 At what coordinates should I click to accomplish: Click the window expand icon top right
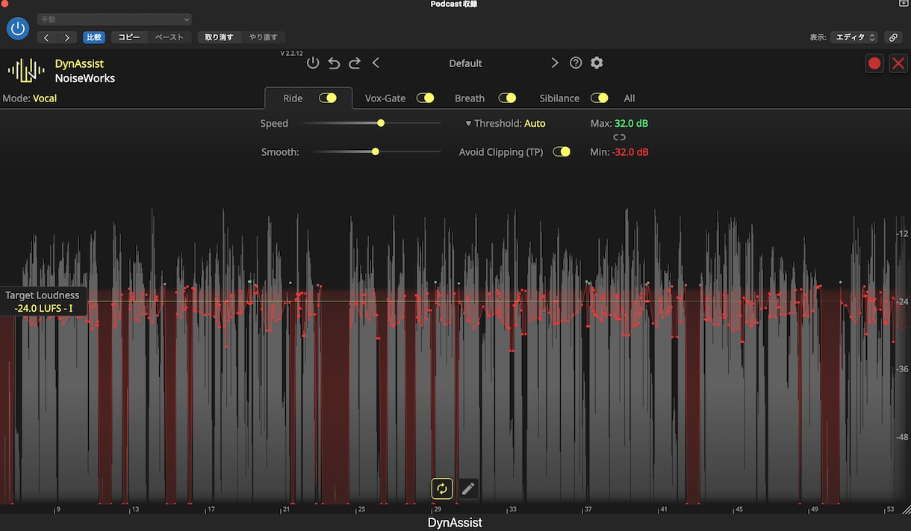coord(904,4)
